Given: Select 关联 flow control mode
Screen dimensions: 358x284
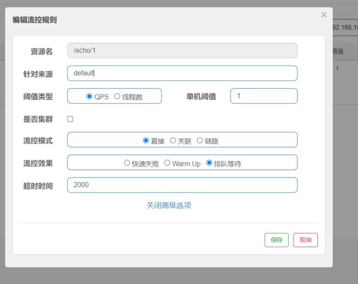Looking at the screenshot, I should pos(173,141).
